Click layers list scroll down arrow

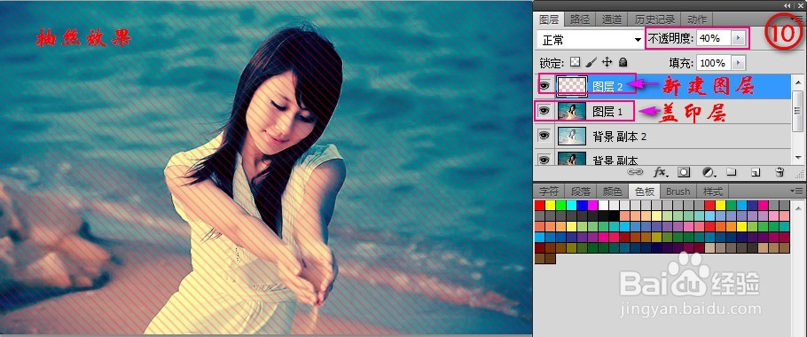(798, 158)
